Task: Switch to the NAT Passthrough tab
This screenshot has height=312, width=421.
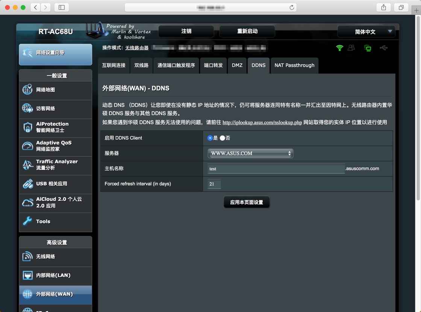Action: [x=294, y=65]
